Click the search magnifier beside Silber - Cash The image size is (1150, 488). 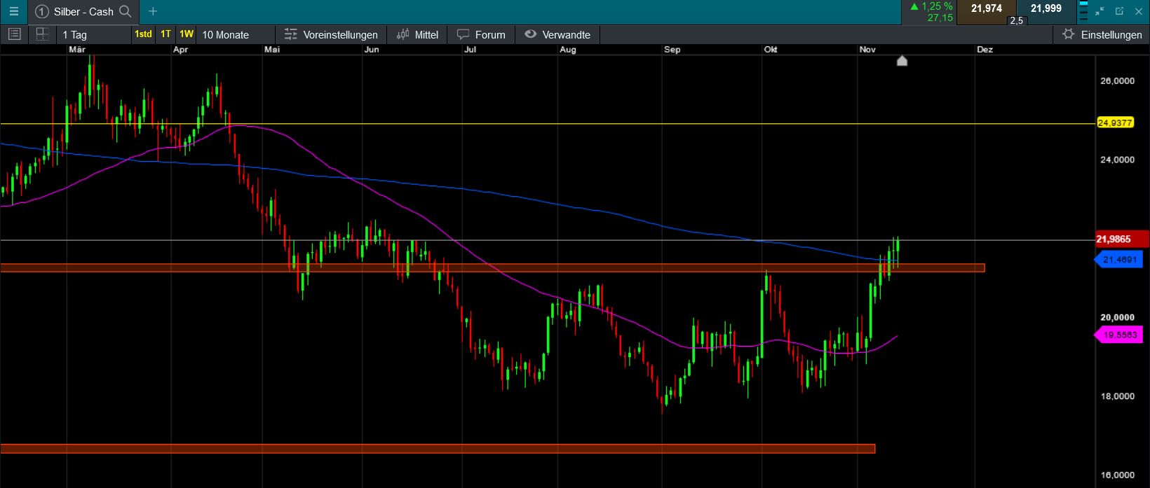[x=126, y=11]
